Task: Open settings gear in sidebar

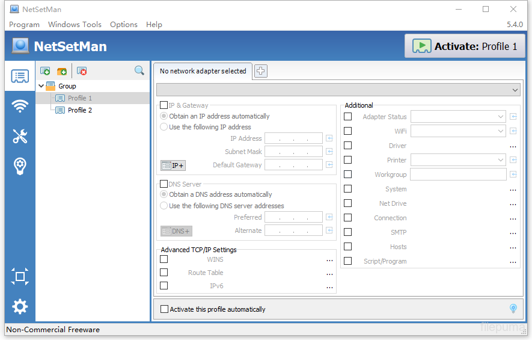Action: [20, 307]
